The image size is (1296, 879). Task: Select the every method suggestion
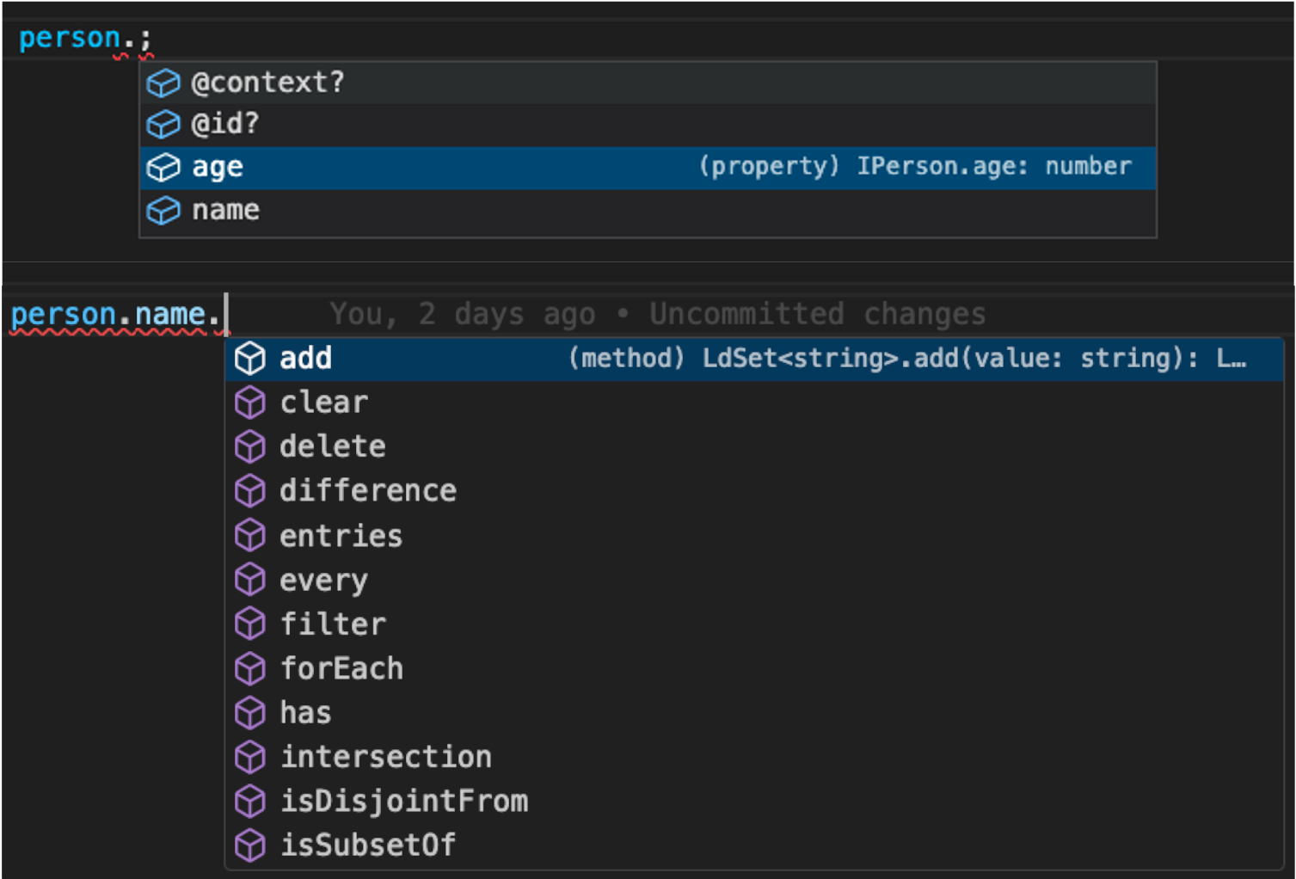click(x=323, y=581)
